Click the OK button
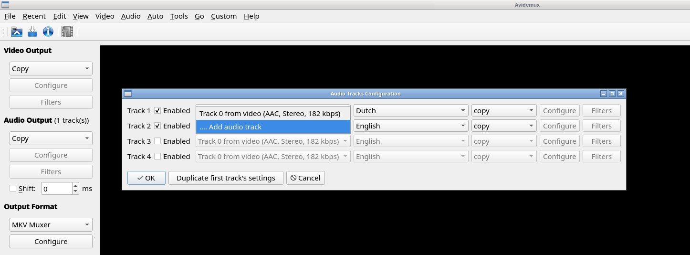The image size is (690, 255). pos(146,178)
